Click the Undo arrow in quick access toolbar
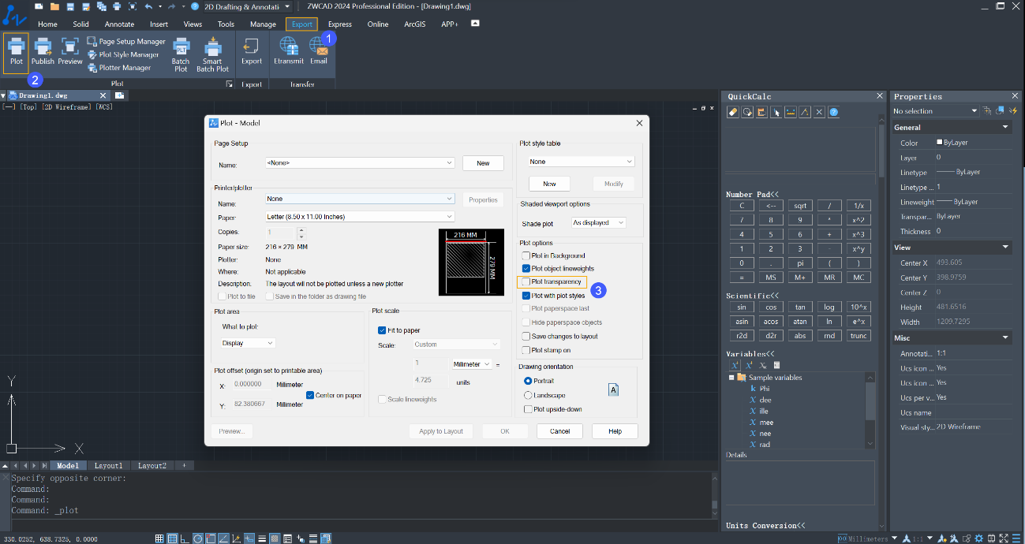This screenshot has width=1025, height=544. coord(148,6)
